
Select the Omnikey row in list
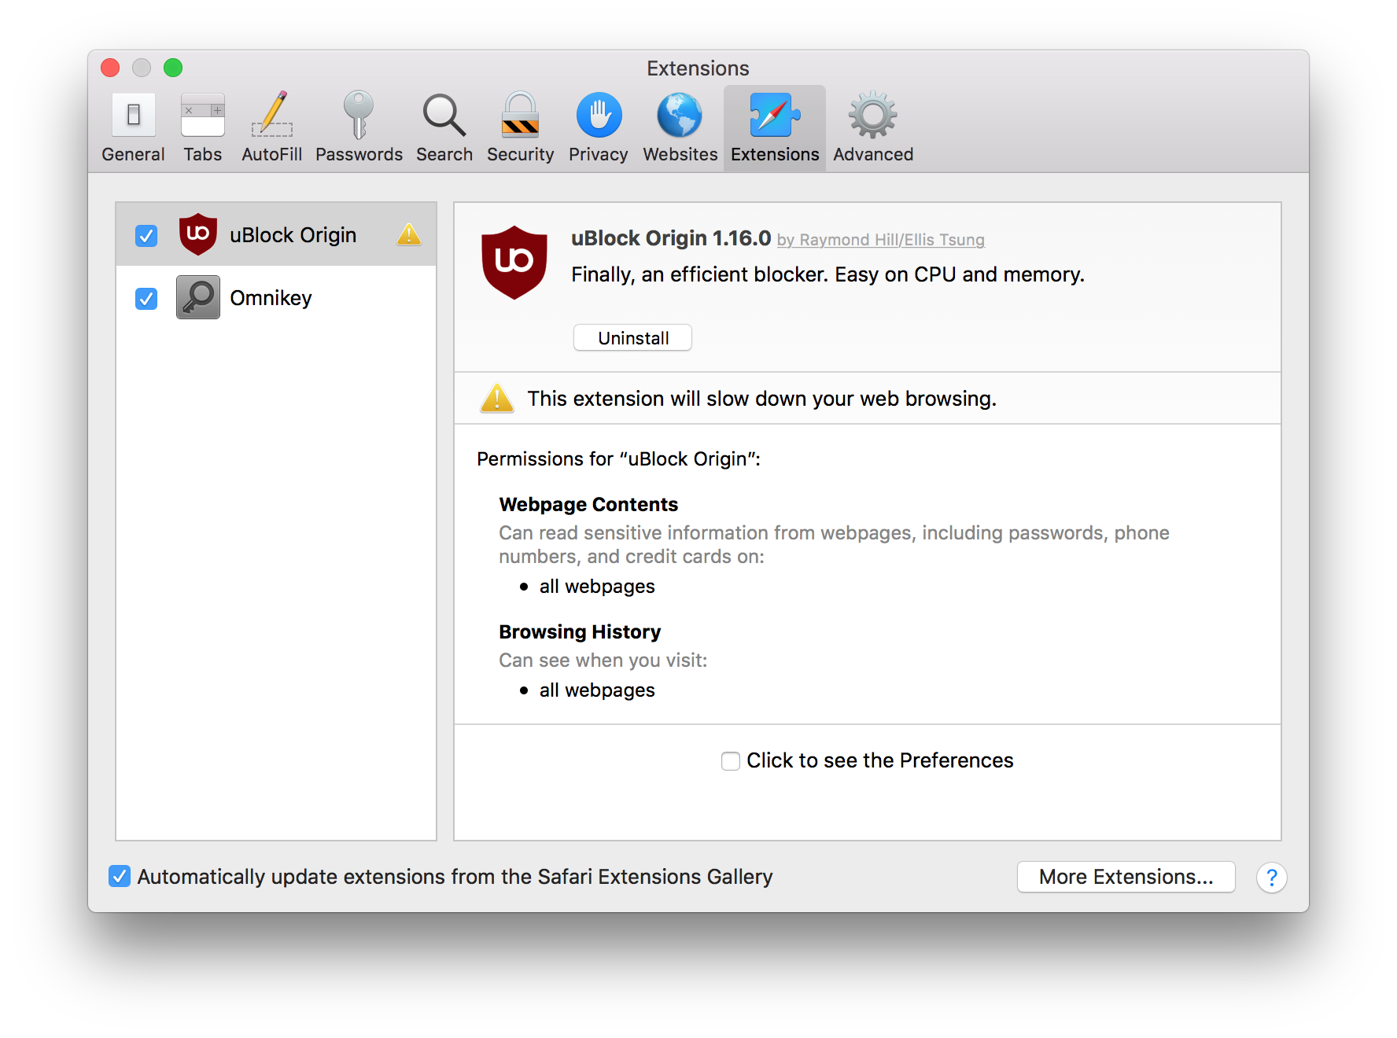pyautogui.click(x=276, y=297)
